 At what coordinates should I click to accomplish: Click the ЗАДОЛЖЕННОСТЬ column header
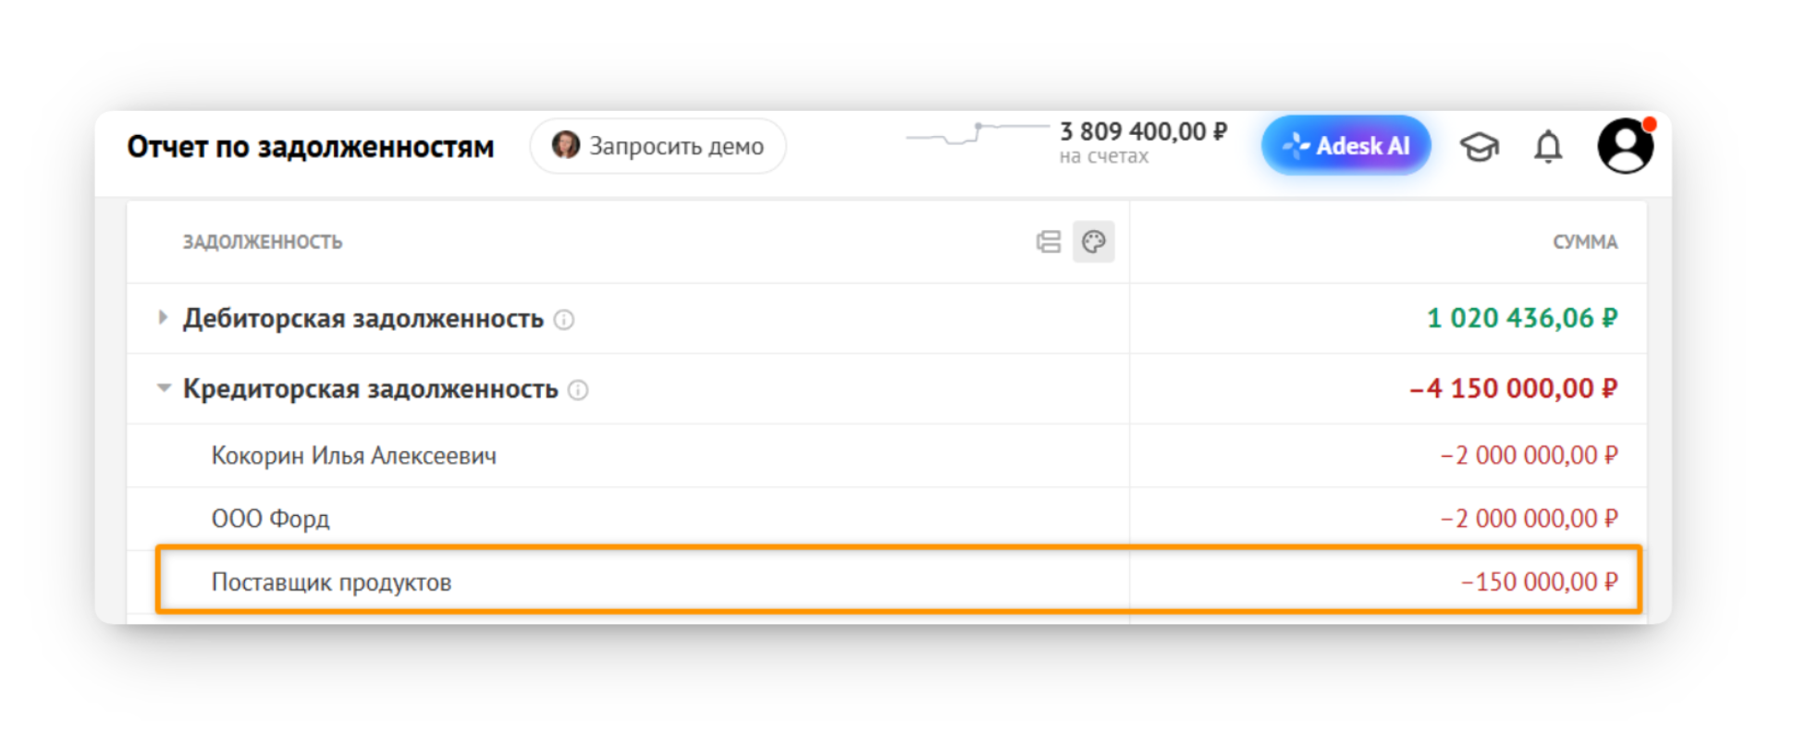click(x=263, y=242)
